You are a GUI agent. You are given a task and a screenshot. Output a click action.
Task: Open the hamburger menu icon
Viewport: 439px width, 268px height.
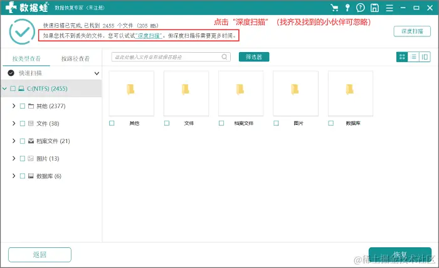[389, 8]
